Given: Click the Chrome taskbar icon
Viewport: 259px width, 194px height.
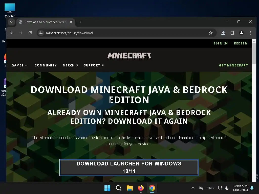Looking at the screenshot, I should (x=152, y=188).
